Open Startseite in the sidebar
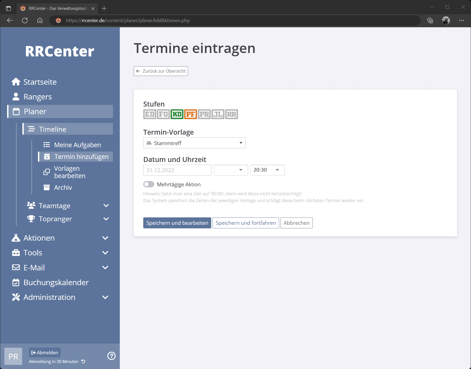 pos(40,82)
